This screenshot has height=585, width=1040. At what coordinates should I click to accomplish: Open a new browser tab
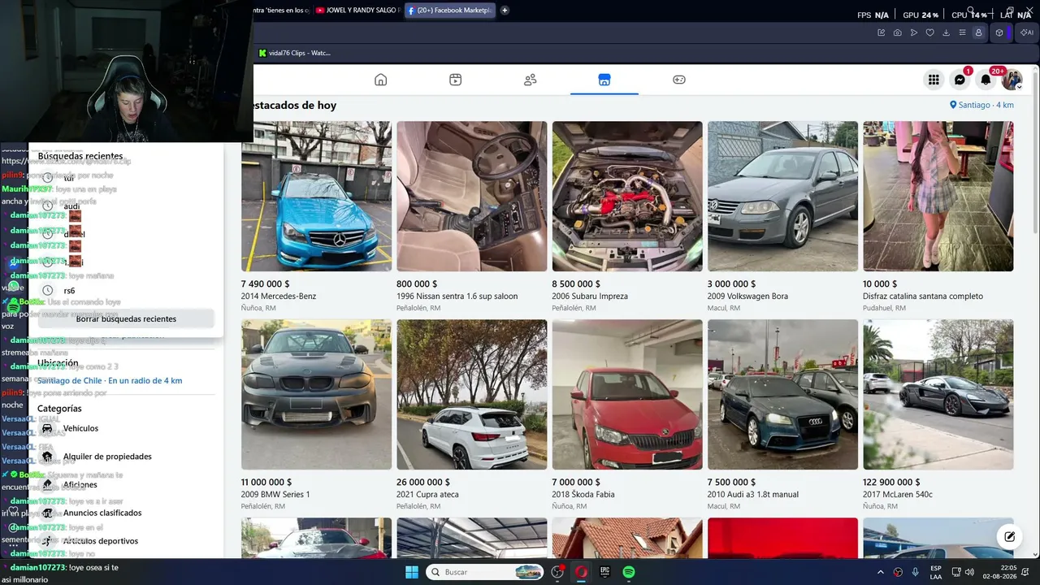click(505, 11)
